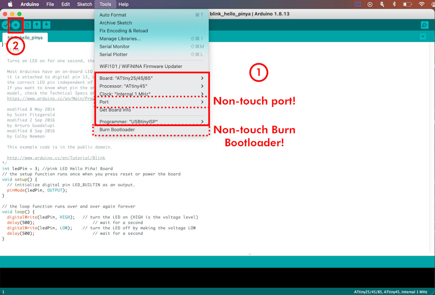The height and width of the screenshot is (295, 435).
Task: Click the Open sketch up-arrow icon
Action: pyautogui.click(x=37, y=25)
